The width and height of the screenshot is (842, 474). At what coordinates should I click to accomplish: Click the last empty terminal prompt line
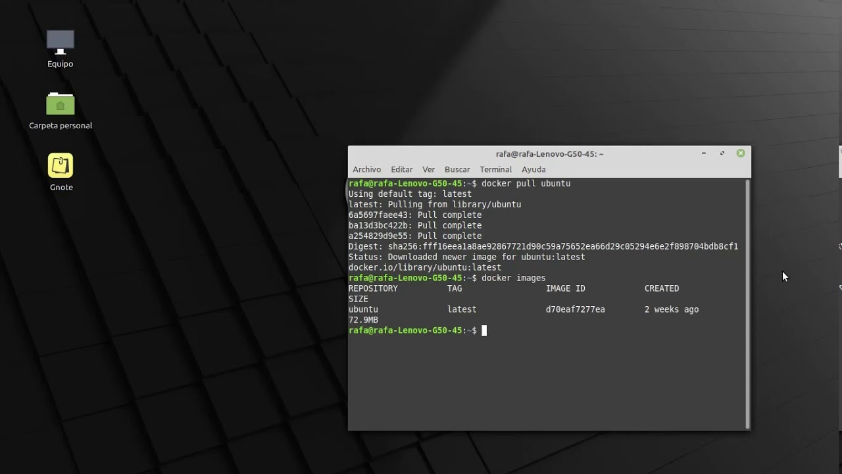click(x=418, y=330)
